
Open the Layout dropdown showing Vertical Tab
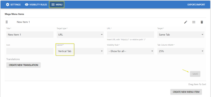click(80, 51)
